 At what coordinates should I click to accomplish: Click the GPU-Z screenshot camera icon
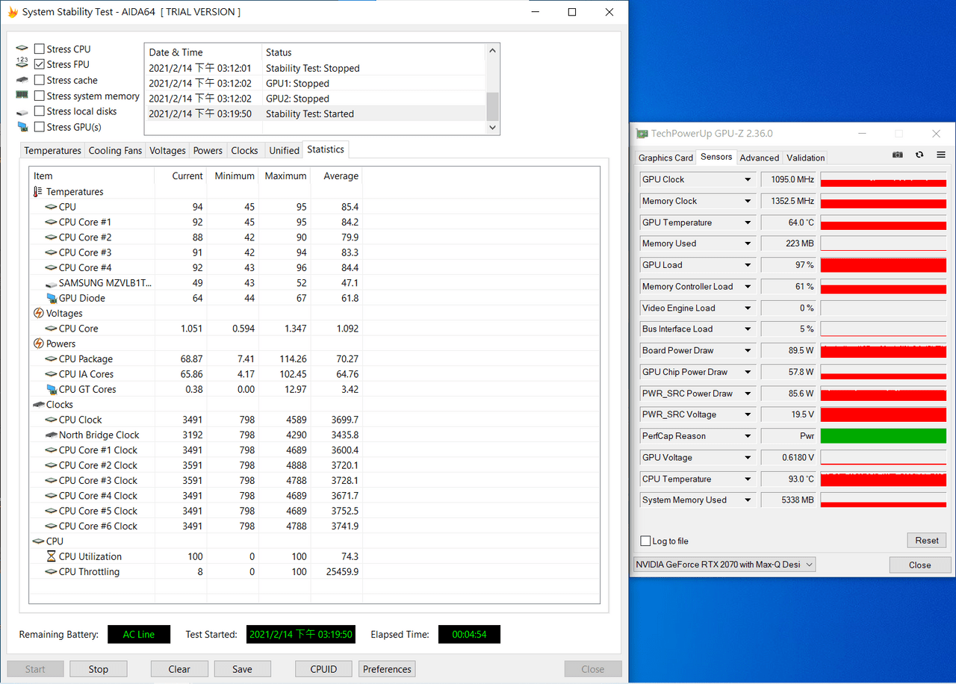(898, 155)
